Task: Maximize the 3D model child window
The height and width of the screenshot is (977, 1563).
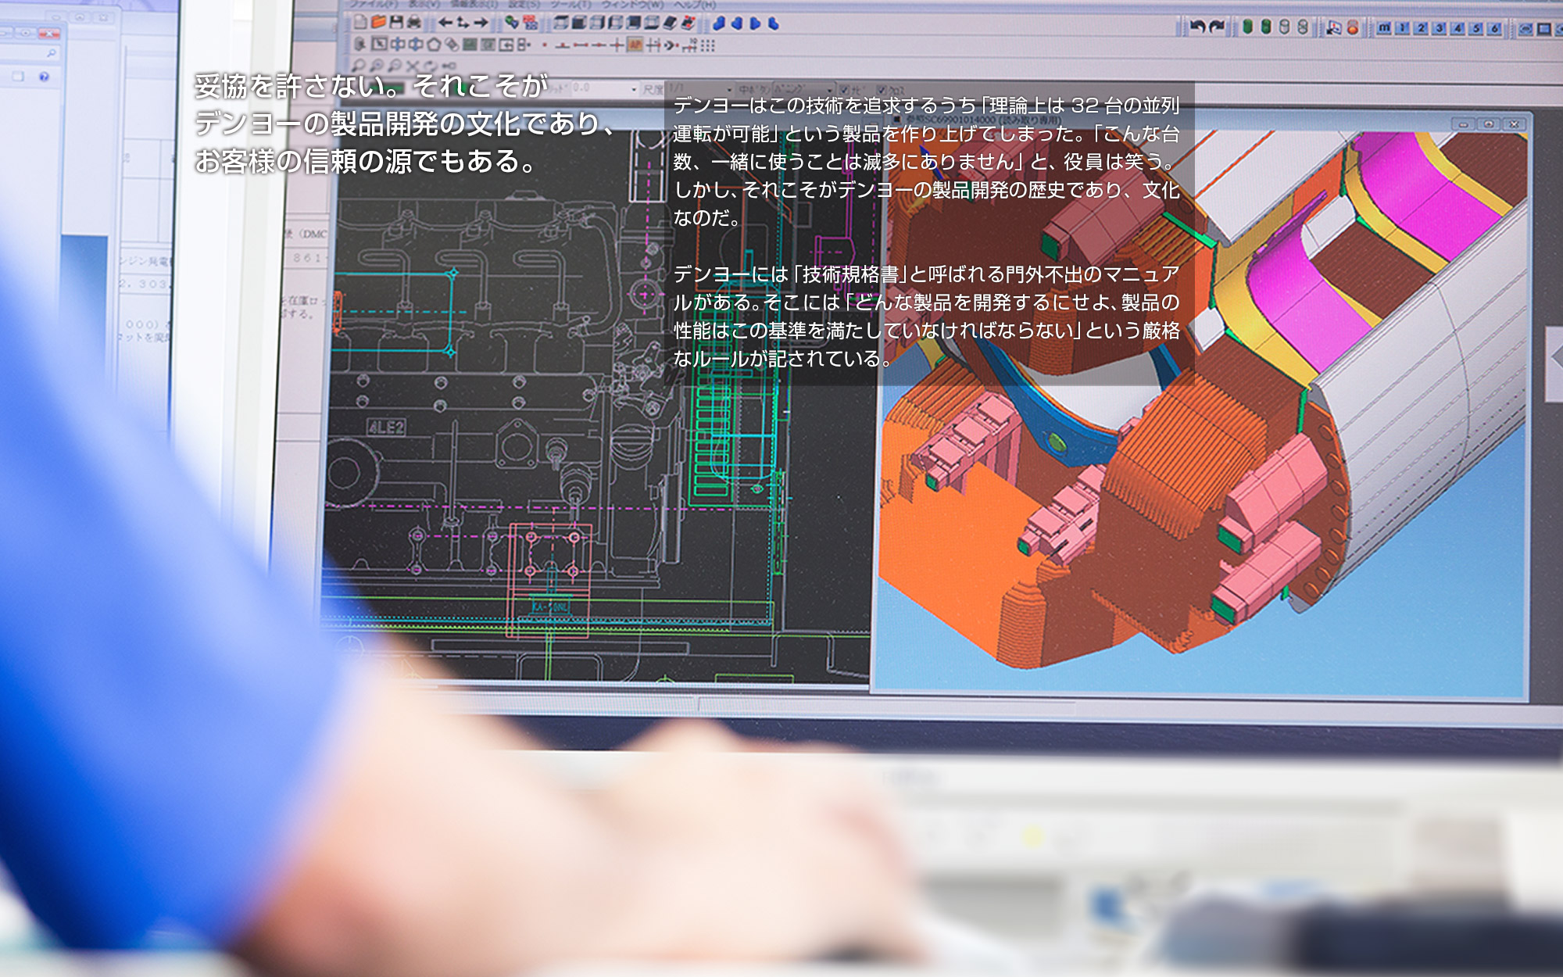Action: [x=1489, y=123]
